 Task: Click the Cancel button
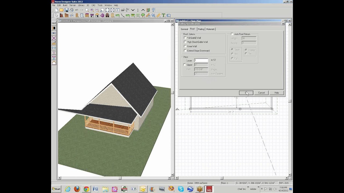(x=261, y=93)
